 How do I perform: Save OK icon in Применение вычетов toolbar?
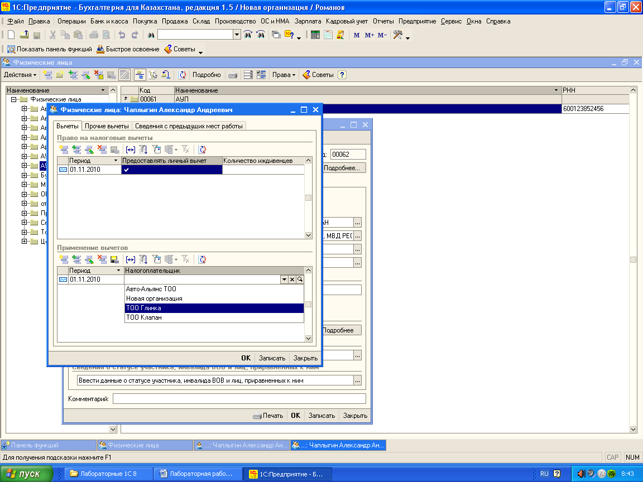point(114,259)
